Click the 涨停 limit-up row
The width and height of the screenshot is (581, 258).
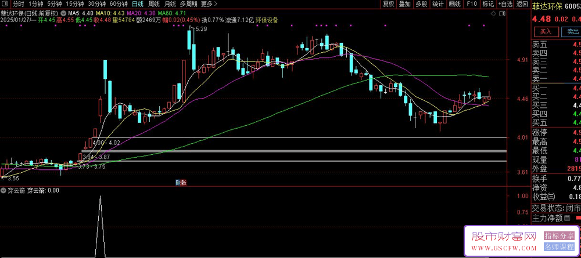click(x=556, y=132)
